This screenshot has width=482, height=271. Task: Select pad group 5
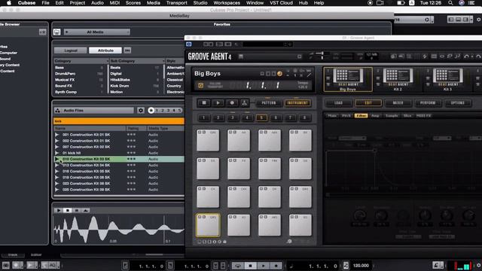[x=261, y=117]
